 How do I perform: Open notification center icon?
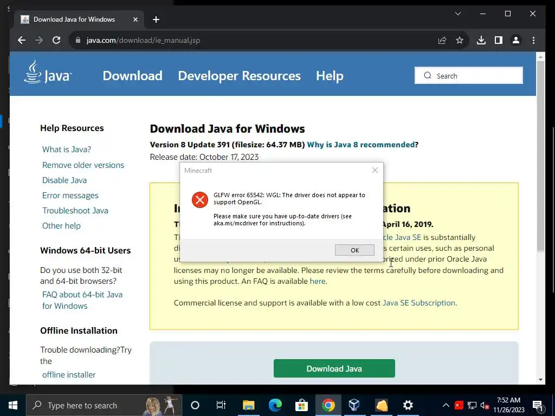click(x=538, y=405)
